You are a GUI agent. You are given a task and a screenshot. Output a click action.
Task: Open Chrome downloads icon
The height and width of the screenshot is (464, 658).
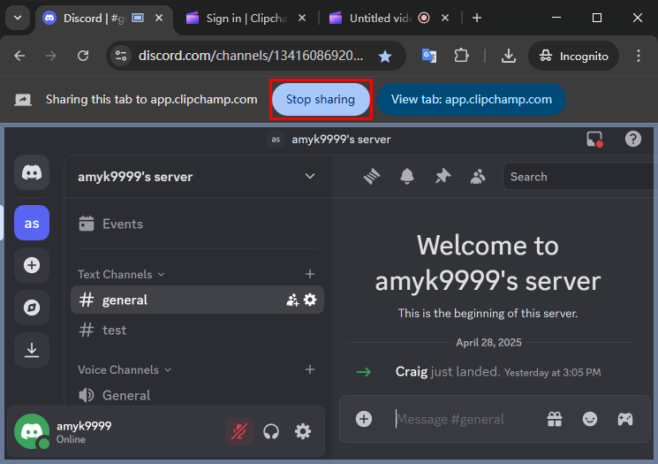pos(509,56)
